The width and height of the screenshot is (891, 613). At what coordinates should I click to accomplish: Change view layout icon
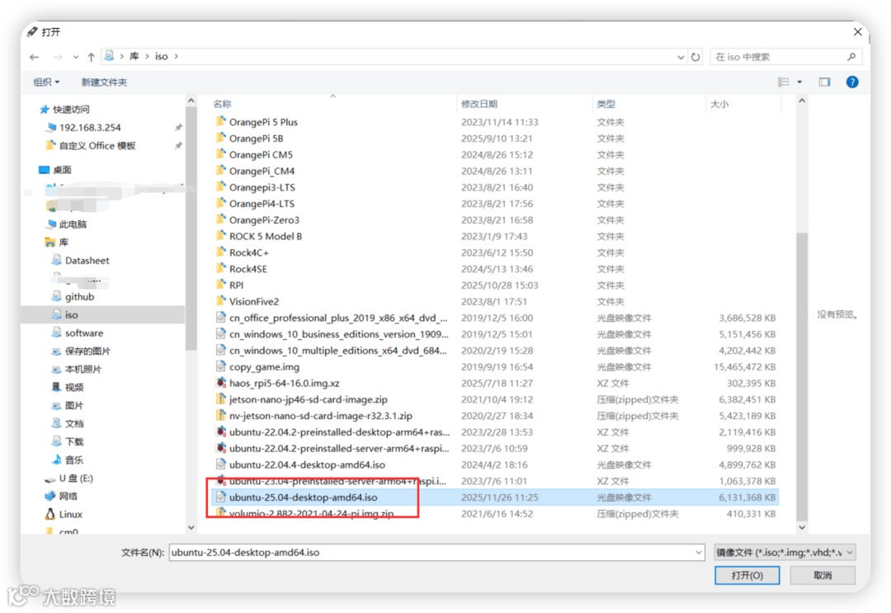[x=784, y=82]
